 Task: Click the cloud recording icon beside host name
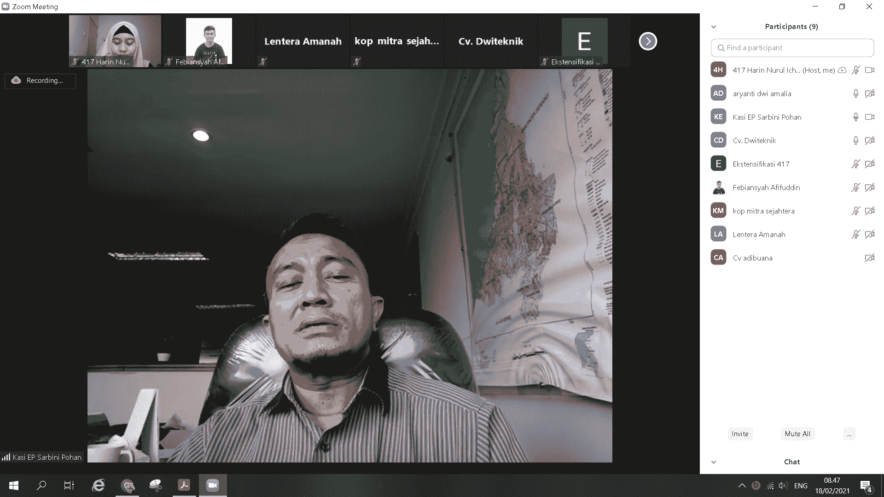[842, 70]
